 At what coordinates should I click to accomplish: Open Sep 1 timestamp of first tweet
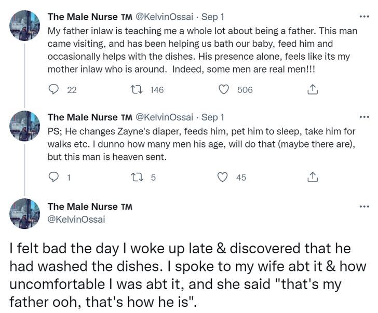213,17
